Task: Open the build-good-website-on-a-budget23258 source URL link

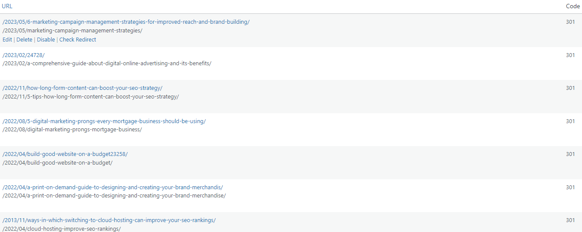Action: point(65,154)
